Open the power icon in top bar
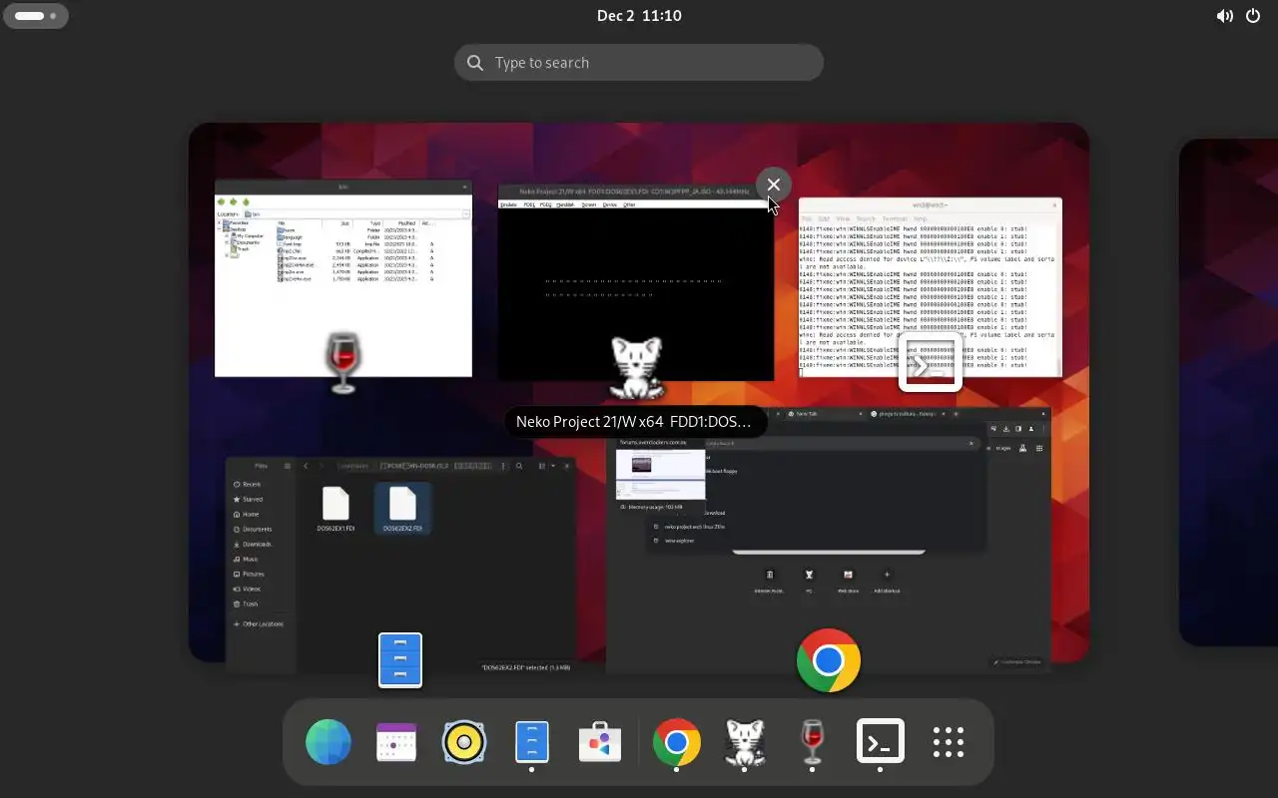The height and width of the screenshot is (798, 1278). click(x=1253, y=16)
